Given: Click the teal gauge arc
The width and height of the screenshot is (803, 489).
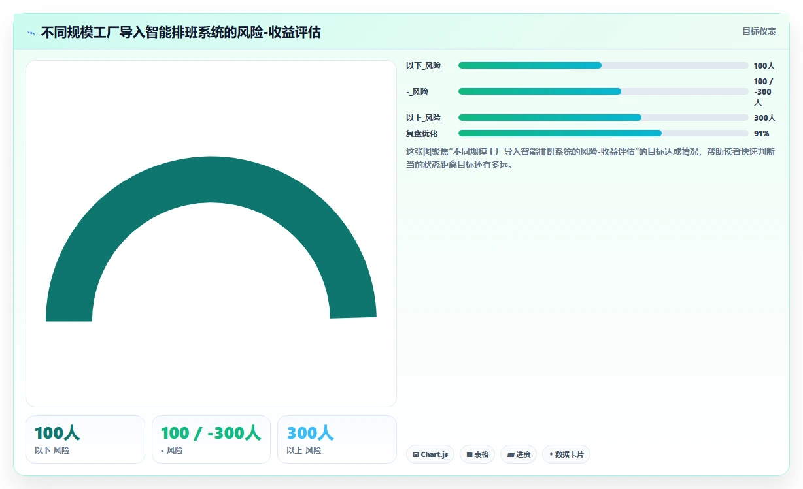Looking at the screenshot, I should click(x=211, y=180).
